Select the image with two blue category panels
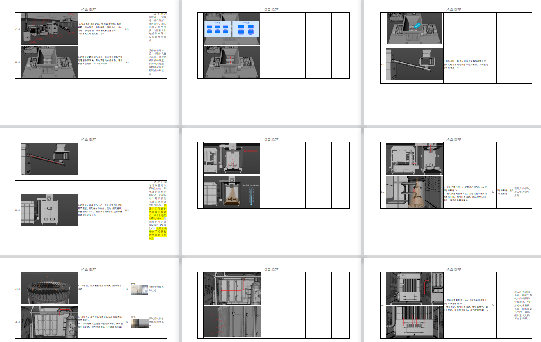The image size is (541, 342). pyautogui.click(x=232, y=29)
